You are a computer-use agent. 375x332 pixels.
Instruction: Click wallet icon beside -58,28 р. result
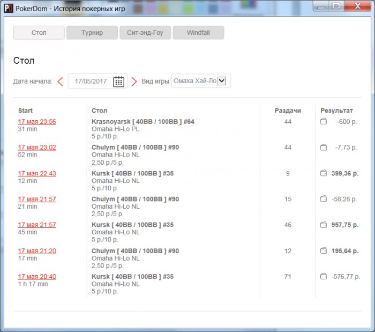pyautogui.click(x=324, y=199)
